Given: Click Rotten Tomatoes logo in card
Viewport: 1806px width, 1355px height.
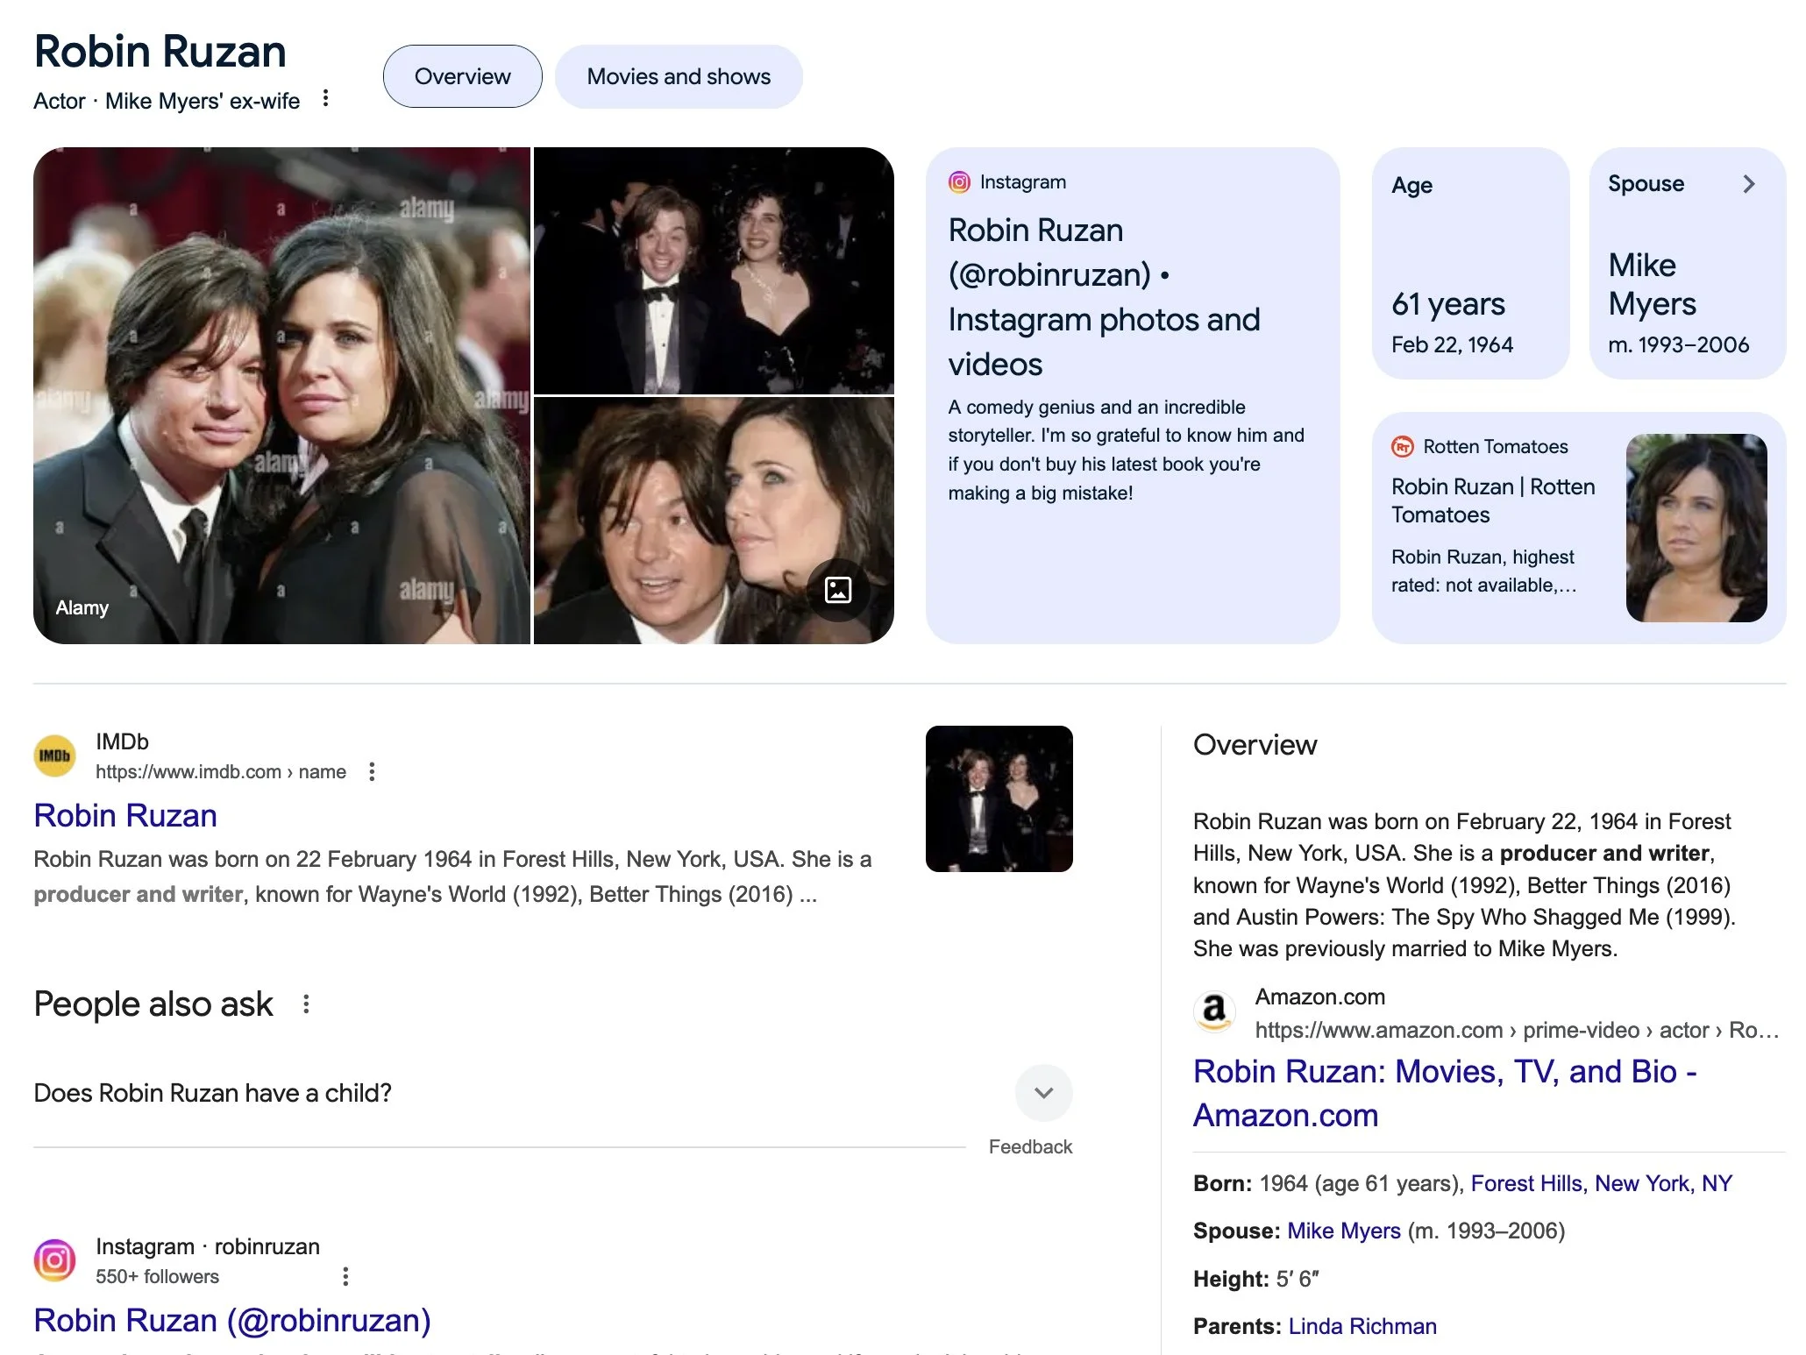Looking at the screenshot, I should [1402, 447].
